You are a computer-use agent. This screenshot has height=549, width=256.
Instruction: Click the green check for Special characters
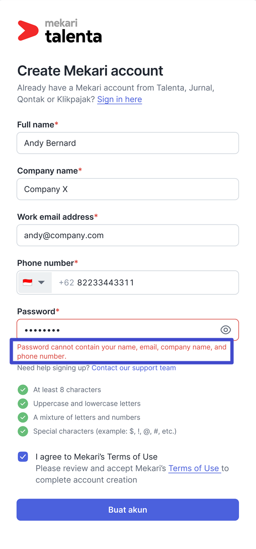pyautogui.click(x=23, y=431)
